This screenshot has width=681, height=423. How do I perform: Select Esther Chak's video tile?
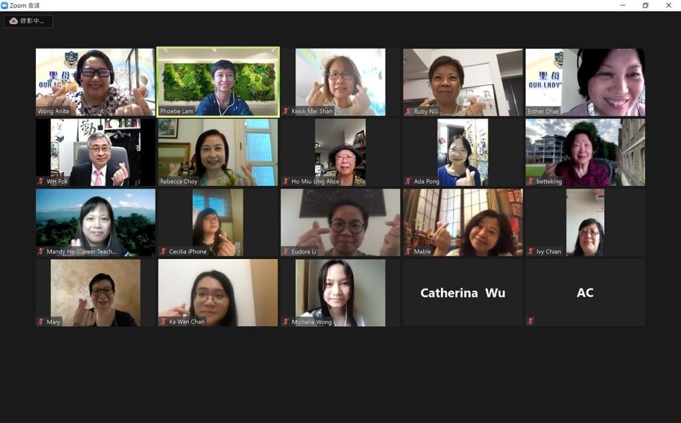point(585,82)
